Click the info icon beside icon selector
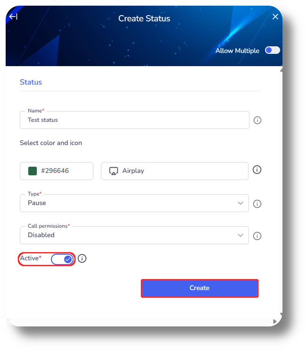The width and height of the screenshot is (307, 351). point(257,170)
